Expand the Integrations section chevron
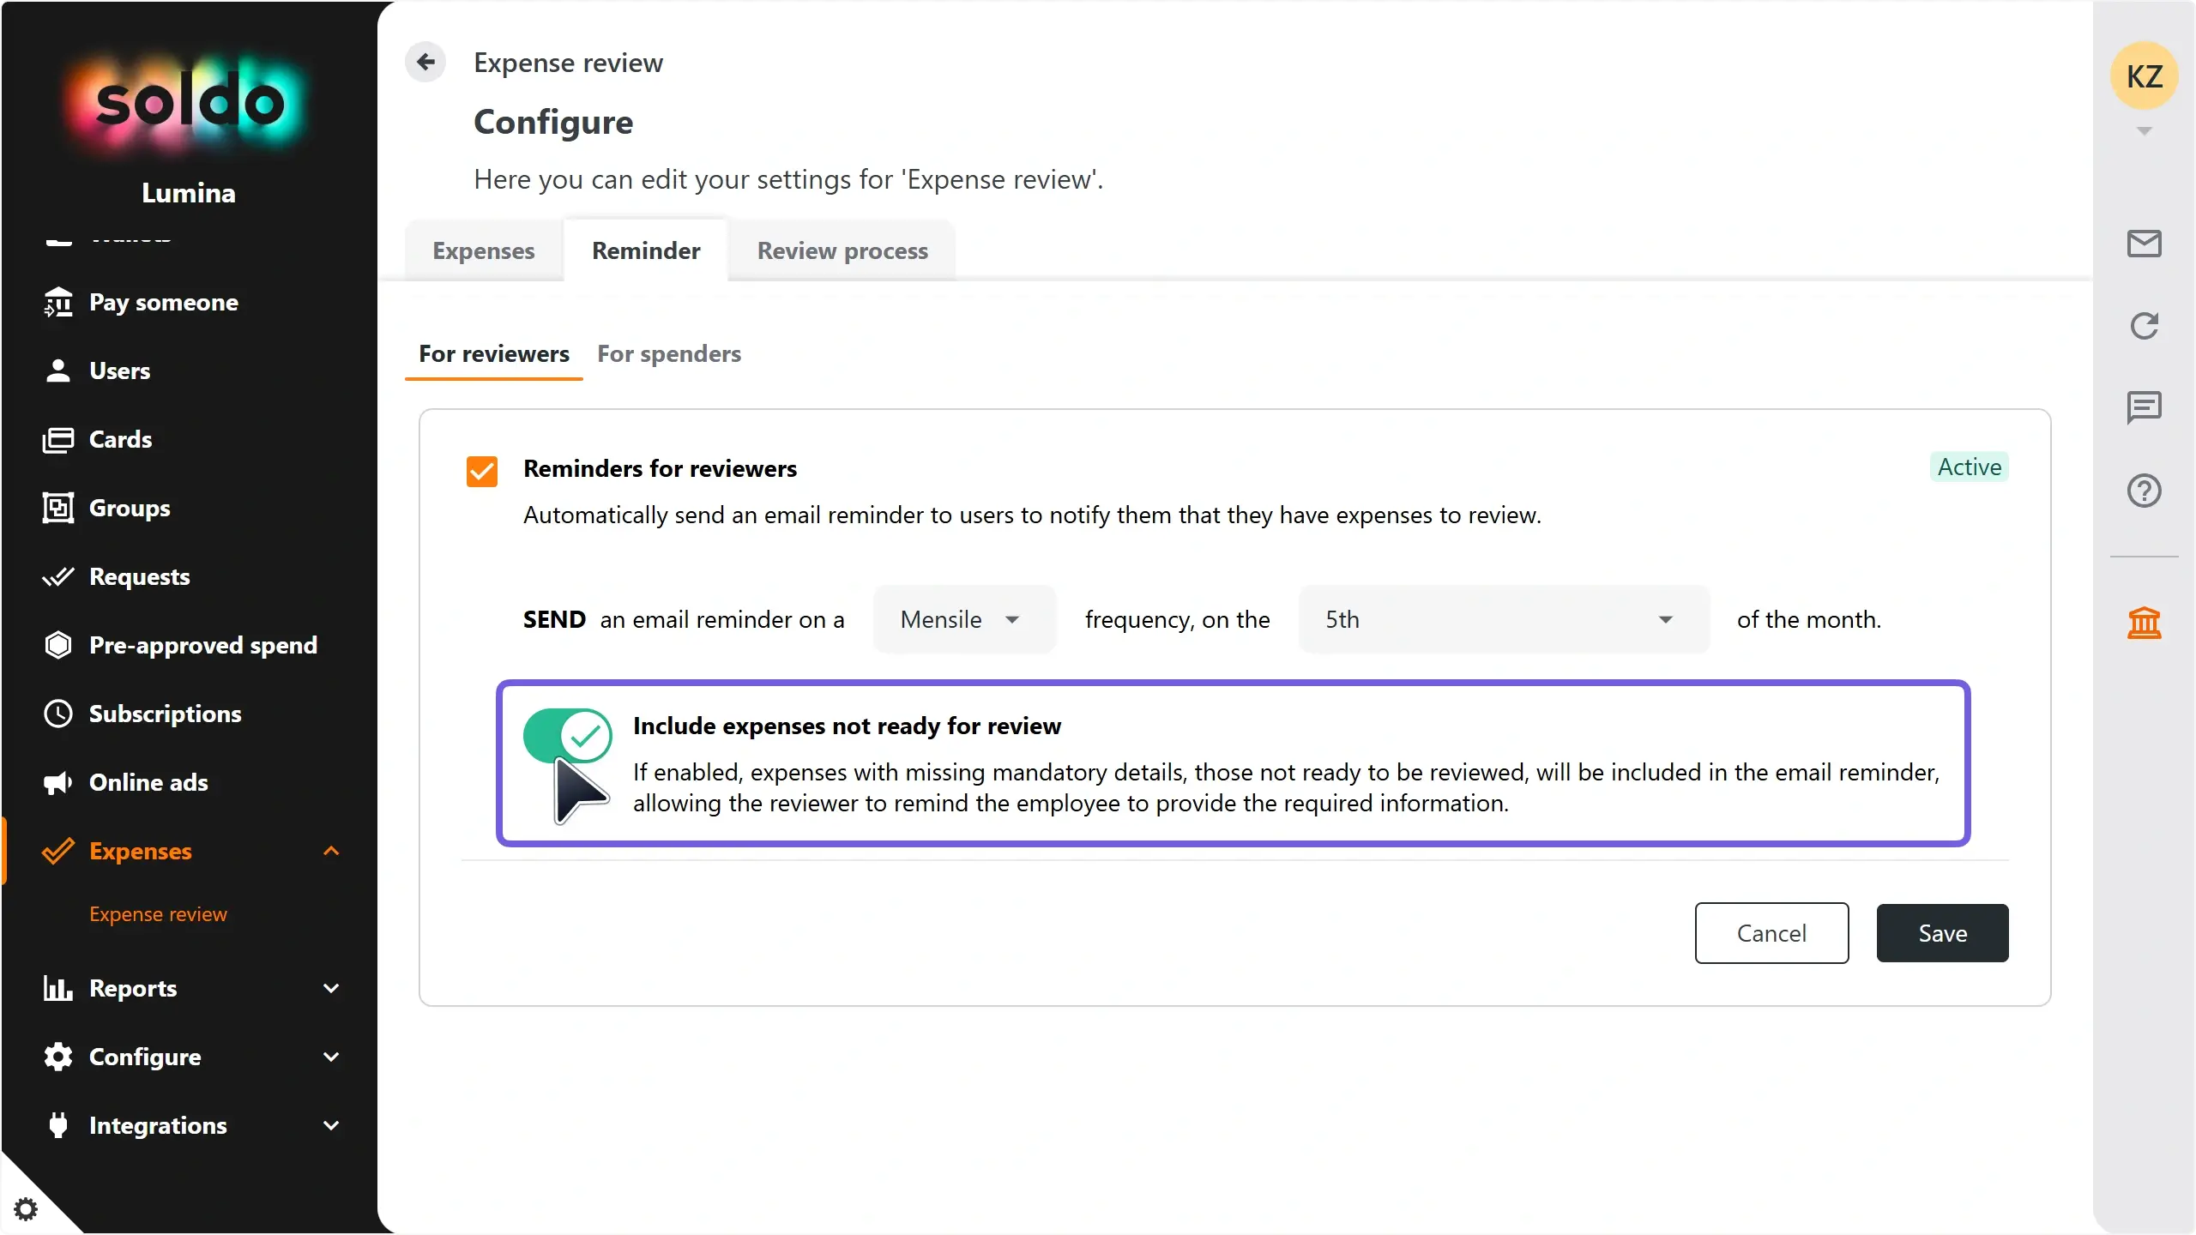This screenshot has width=2196, height=1235. [331, 1125]
